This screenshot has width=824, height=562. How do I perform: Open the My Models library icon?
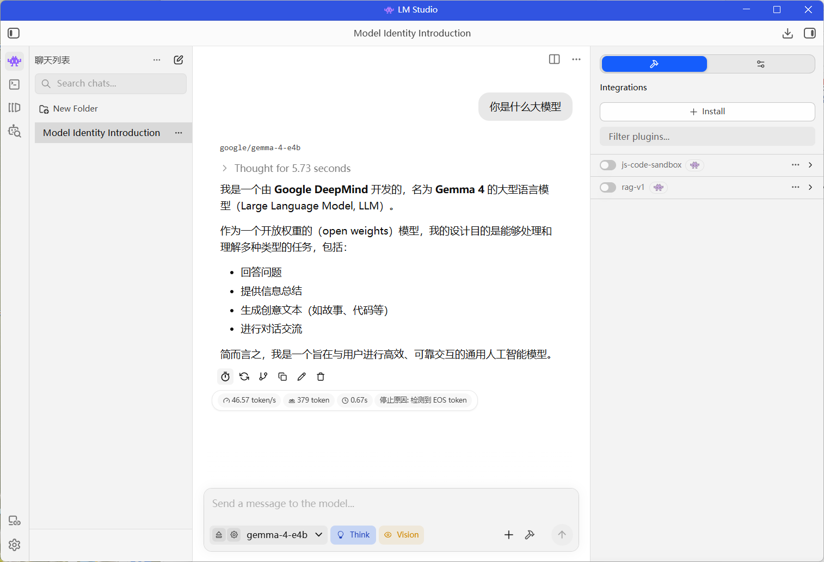[15, 108]
